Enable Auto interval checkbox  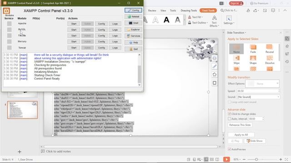coord(229,119)
